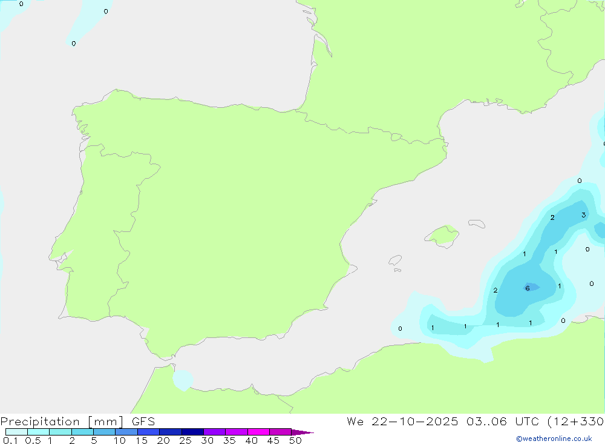
Task: Click the '15' legend scale label
Action: click(142, 440)
